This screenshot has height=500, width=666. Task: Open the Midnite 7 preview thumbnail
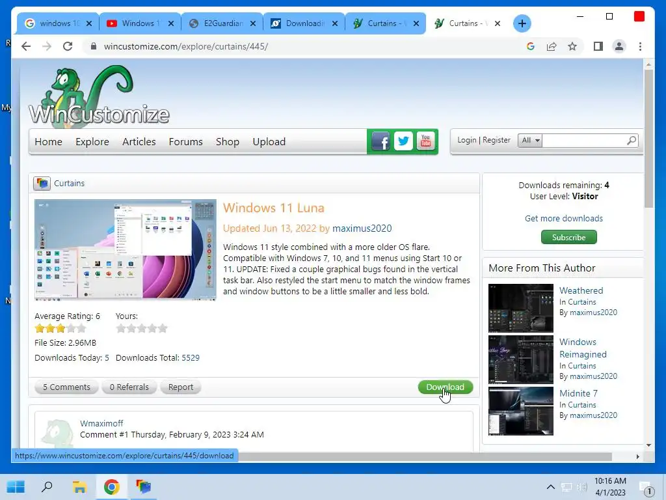pyautogui.click(x=521, y=411)
